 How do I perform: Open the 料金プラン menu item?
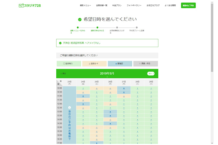click(117, 5)
